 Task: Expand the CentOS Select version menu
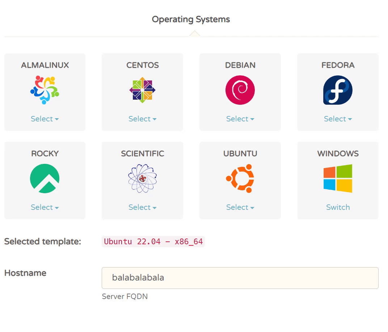point(142,119)
